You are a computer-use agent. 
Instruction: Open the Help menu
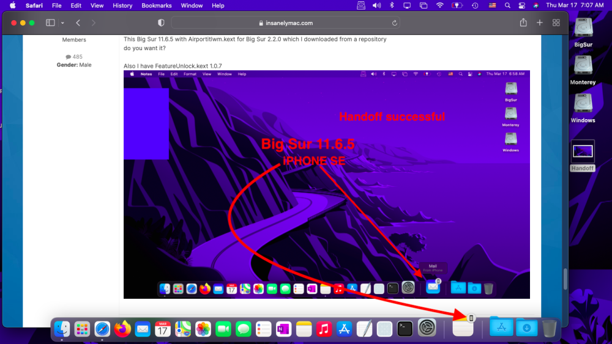[x=218, y=5]
